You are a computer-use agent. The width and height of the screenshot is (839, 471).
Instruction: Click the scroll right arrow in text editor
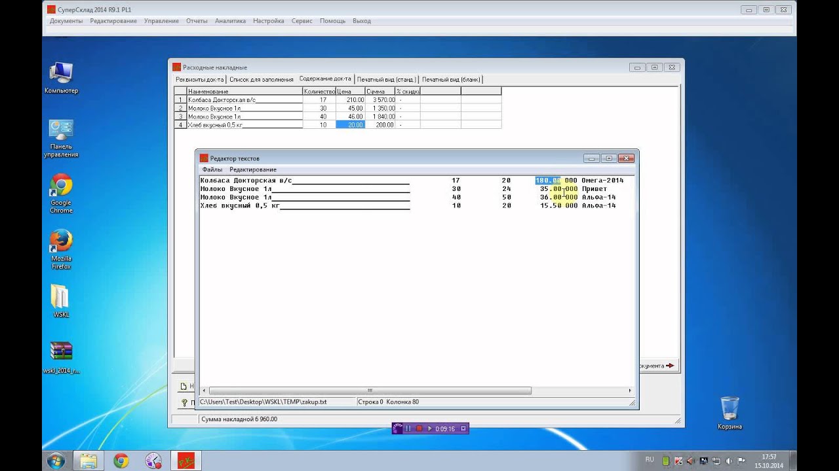tap(630, 391)
